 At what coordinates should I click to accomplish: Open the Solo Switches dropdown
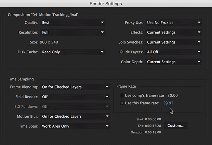pos(174,42)
